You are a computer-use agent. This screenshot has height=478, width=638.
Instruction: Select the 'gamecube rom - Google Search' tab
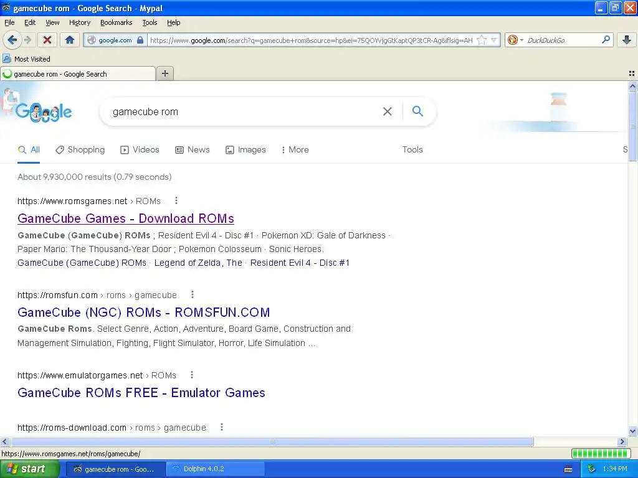tap(78, 74)
